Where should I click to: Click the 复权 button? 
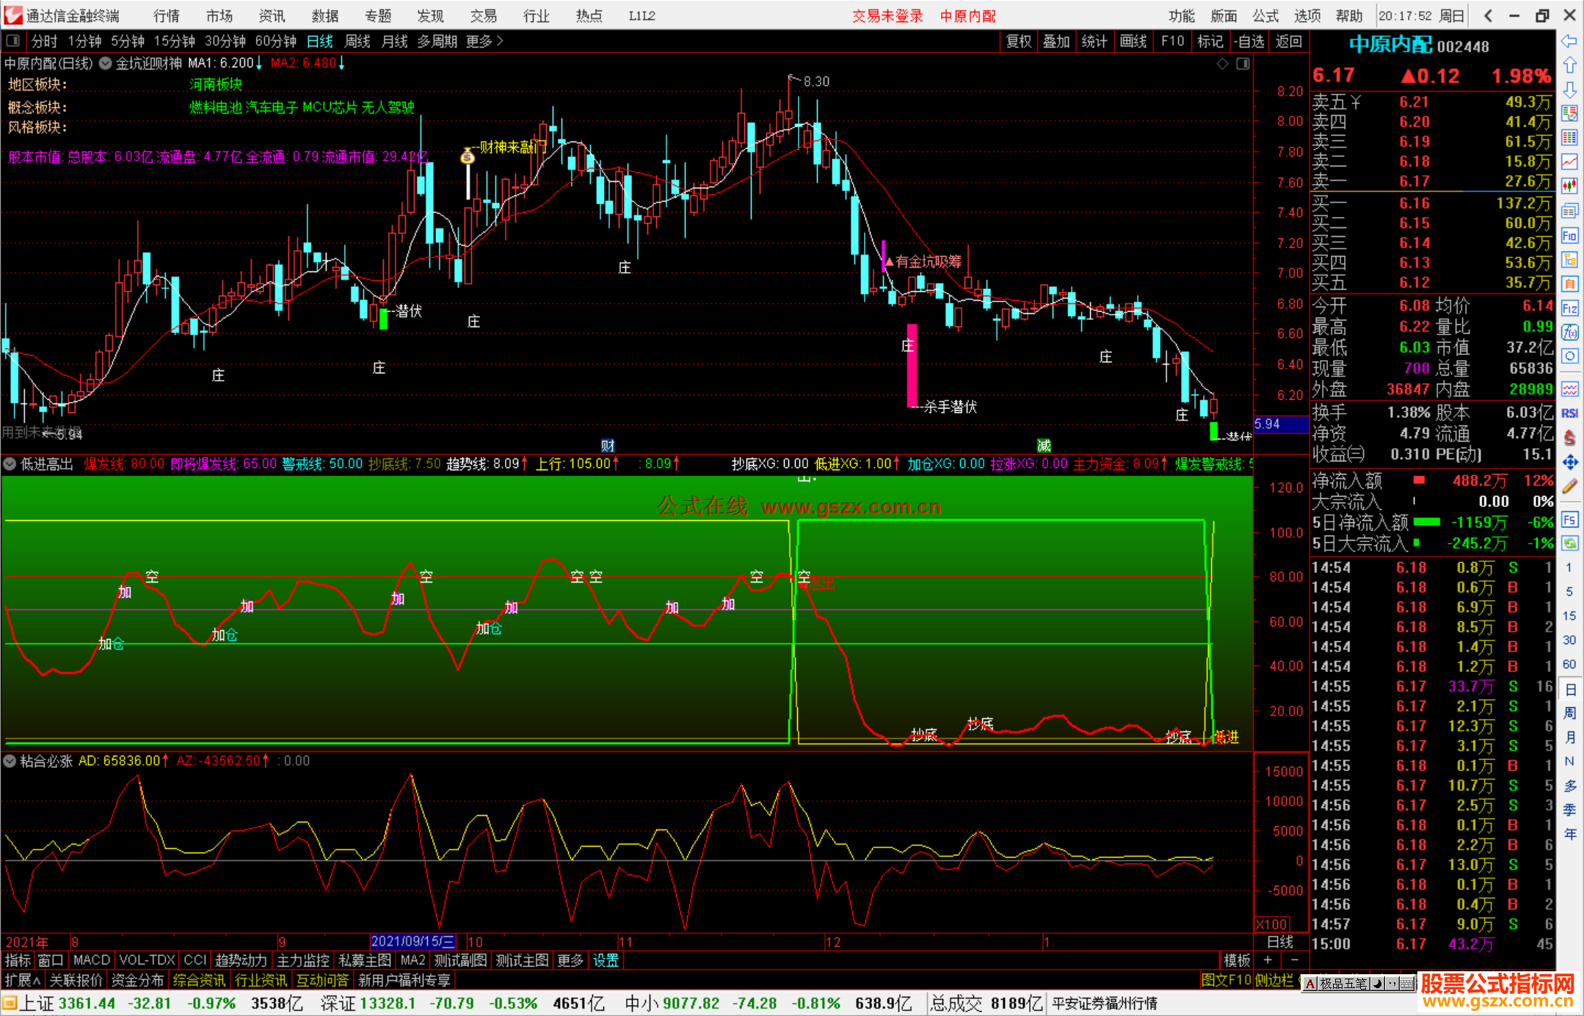(1019, 41)
